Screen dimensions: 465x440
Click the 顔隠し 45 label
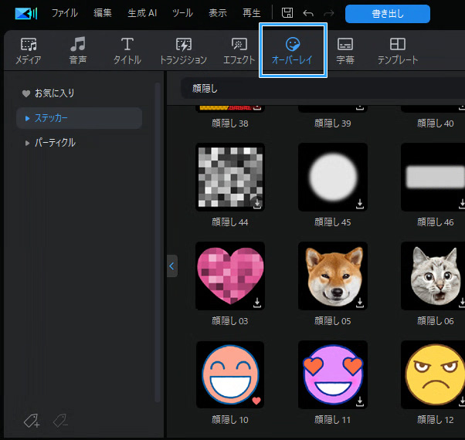333,222
